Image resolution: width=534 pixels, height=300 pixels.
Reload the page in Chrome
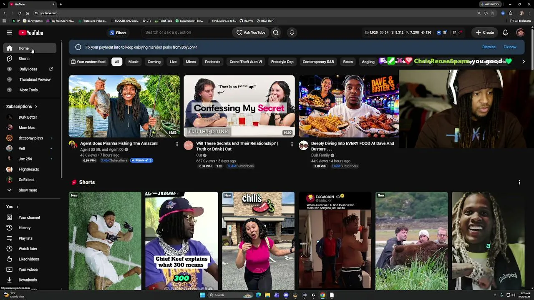point(20,13)
